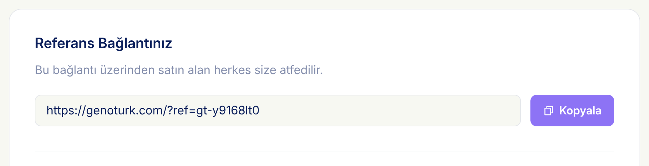Click the 'Kopyala' label text
The height and width of the screenshot is (166, 649).
(580, 111)
